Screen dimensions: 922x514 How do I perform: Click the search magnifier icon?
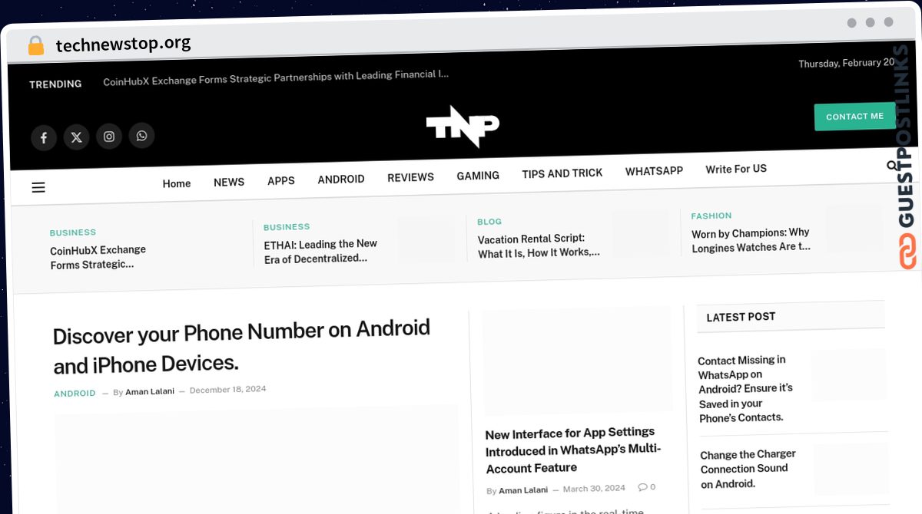(892, 165)
